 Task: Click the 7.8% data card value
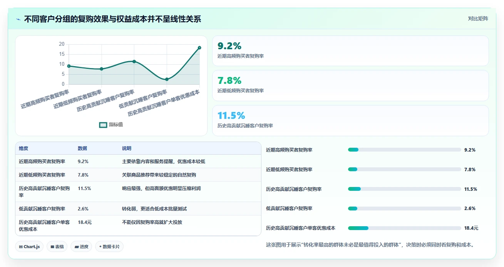click(229, 80)
